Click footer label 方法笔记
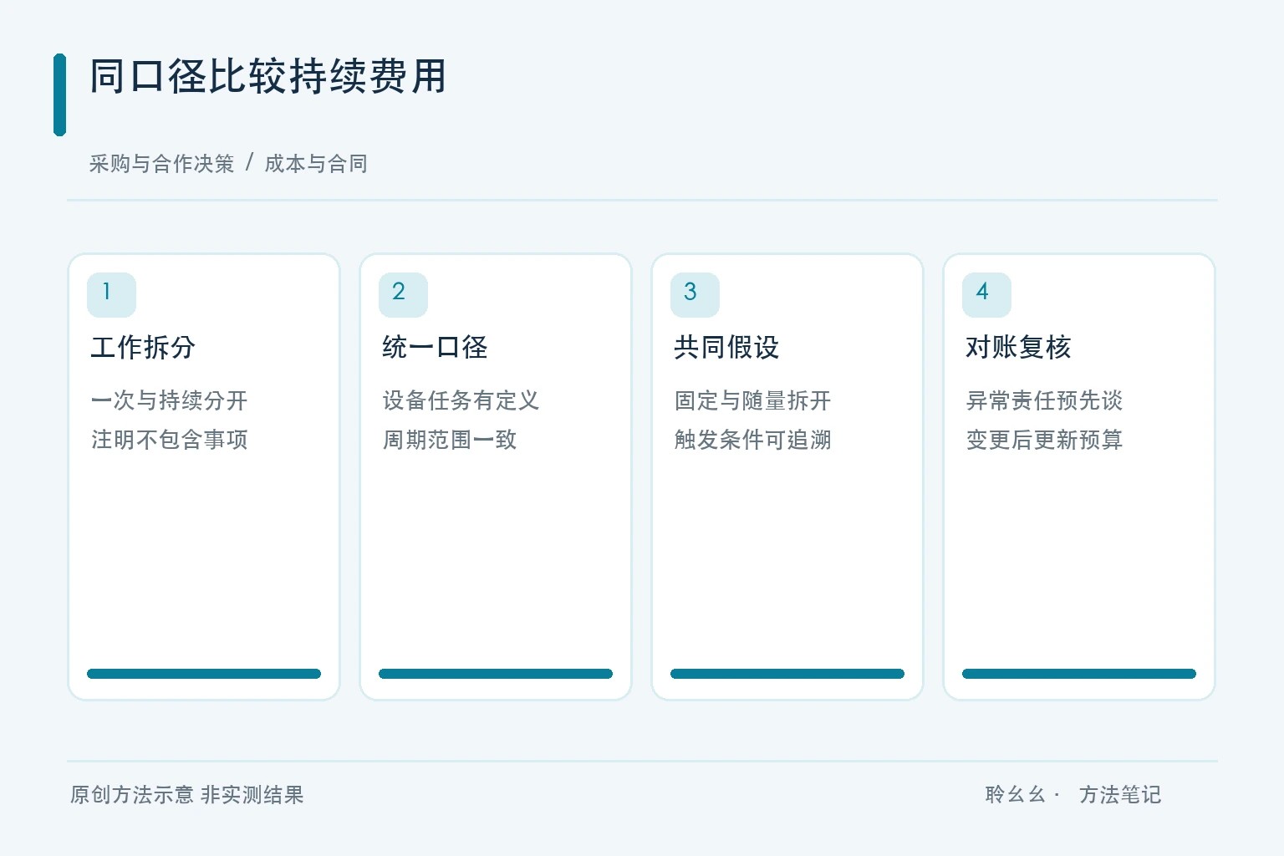This screenshot has height=856, width=1284. (1120, 795)
